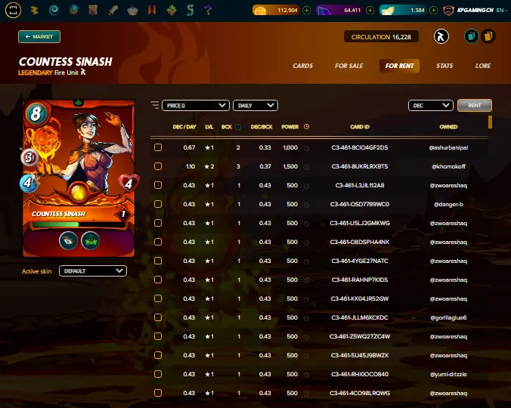Open owner @danger-b link
Viewport: 511px width, 408px height.
(x=448, y=204)
